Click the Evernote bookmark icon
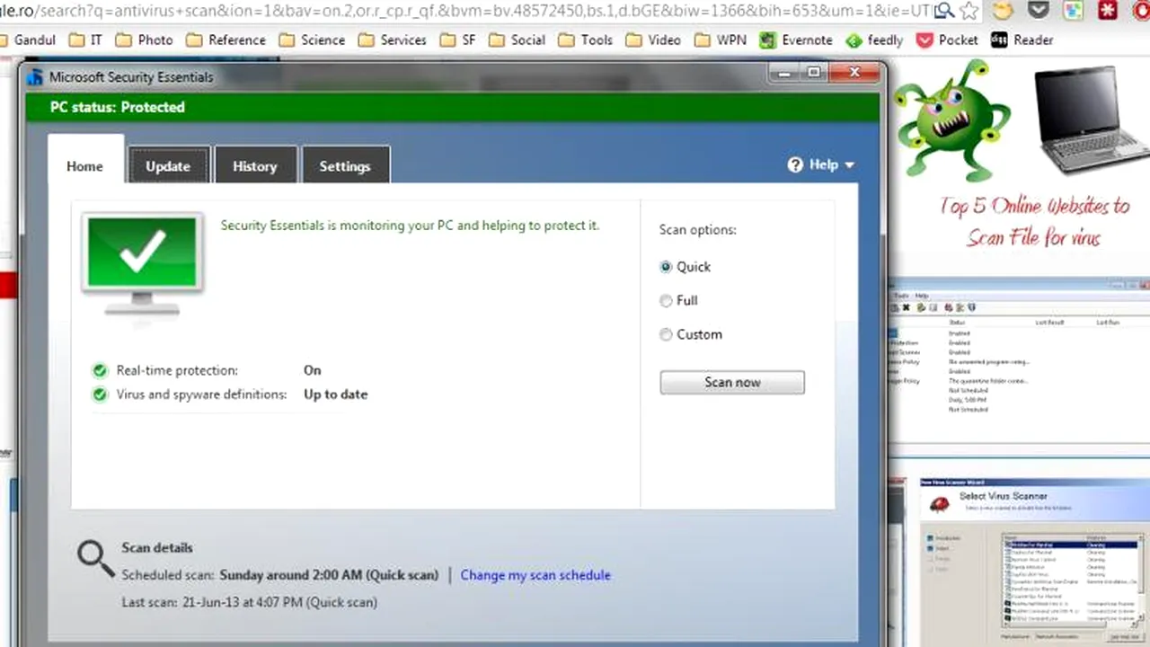 point(767,40)
